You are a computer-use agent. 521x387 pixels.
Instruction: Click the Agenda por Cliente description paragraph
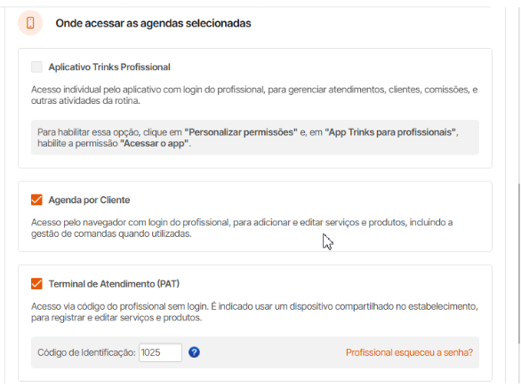(x=242, y=228)
